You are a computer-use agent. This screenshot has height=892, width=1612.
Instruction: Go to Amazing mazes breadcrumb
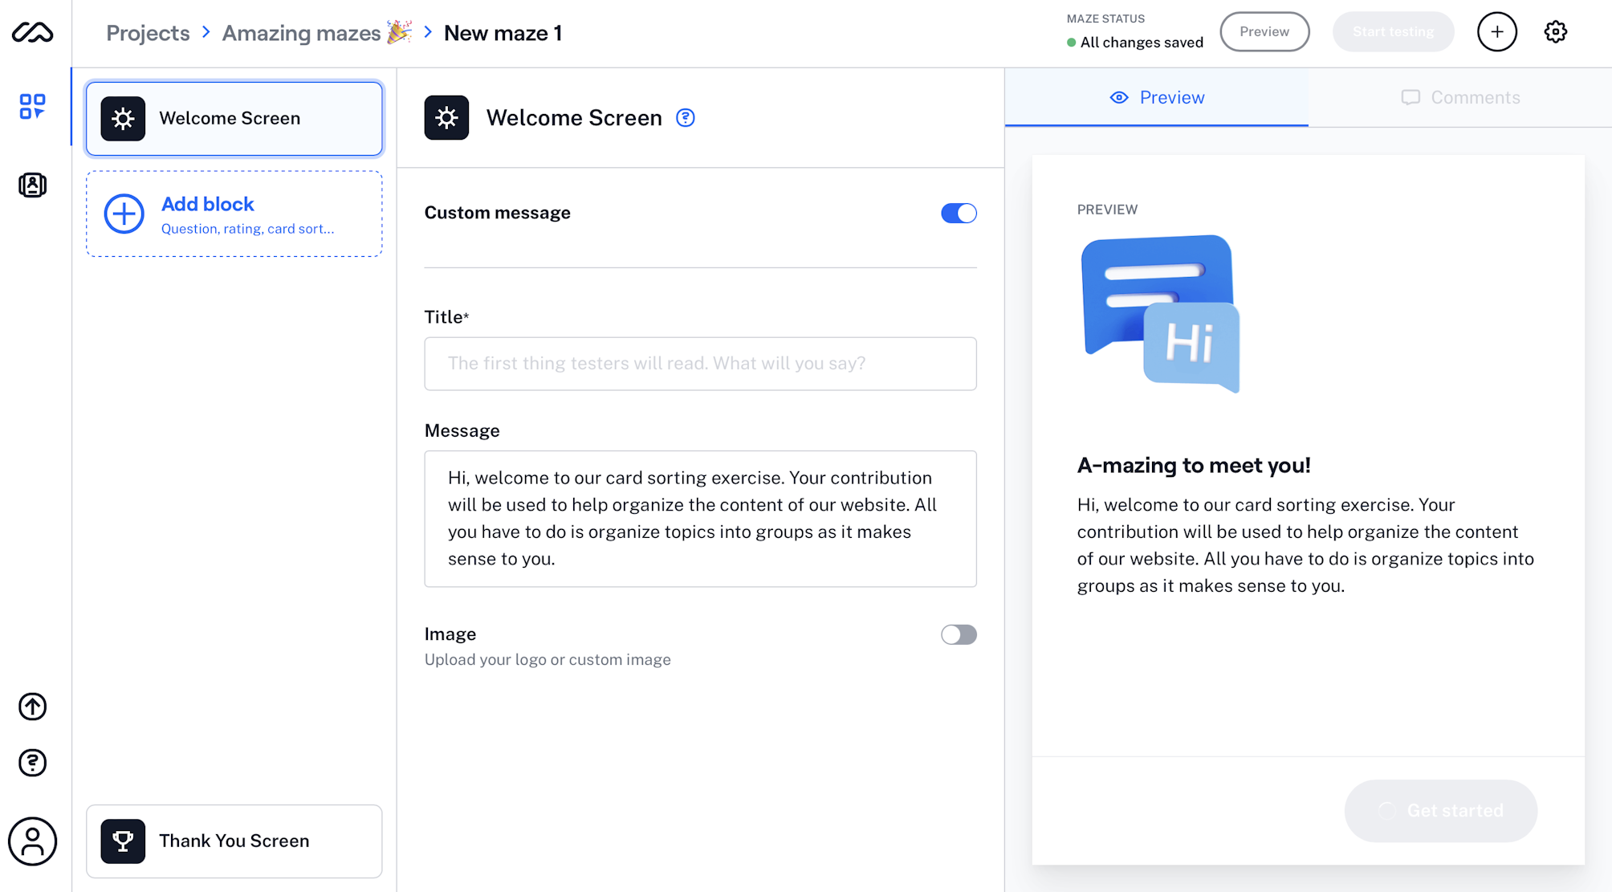(302, 33)
